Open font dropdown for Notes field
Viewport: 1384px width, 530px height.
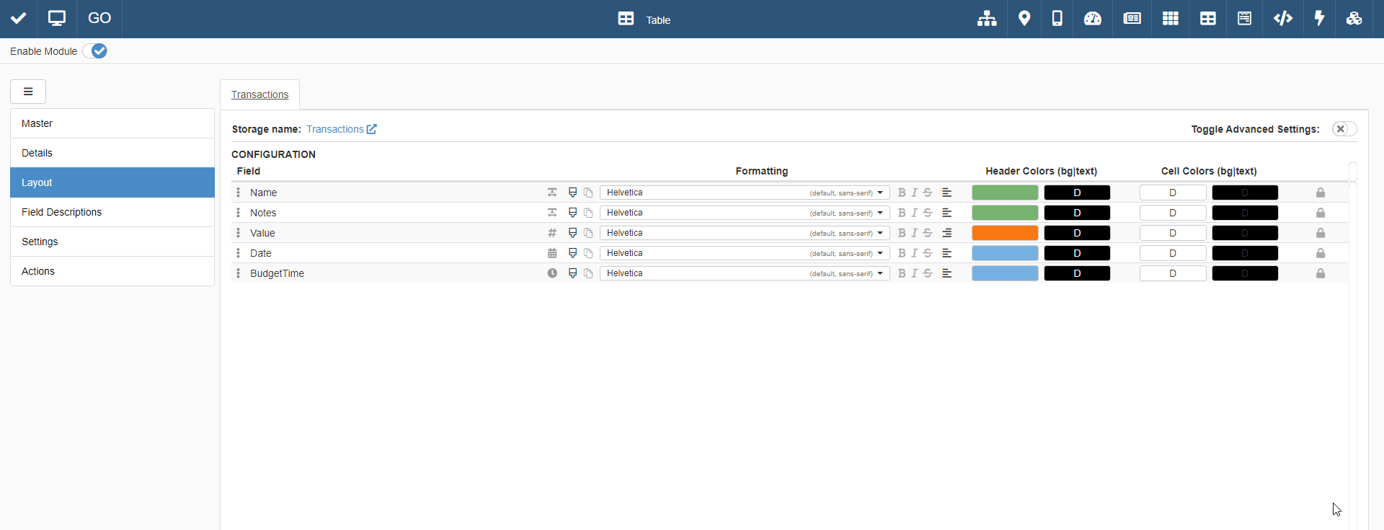pos(745,213)
